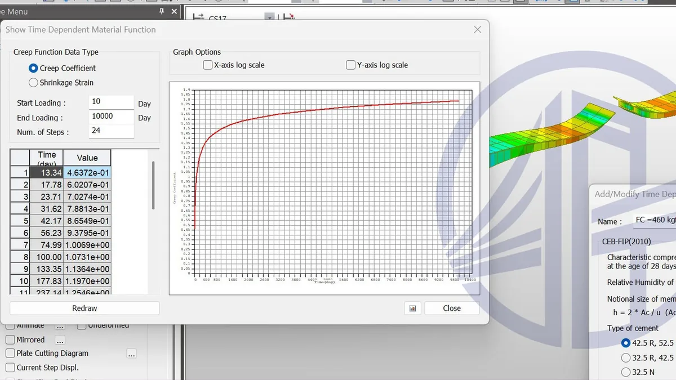Viewport: 676px width, 380px height.
Task: Select the 23.71 time cell
Action: [x=47, y=197]
